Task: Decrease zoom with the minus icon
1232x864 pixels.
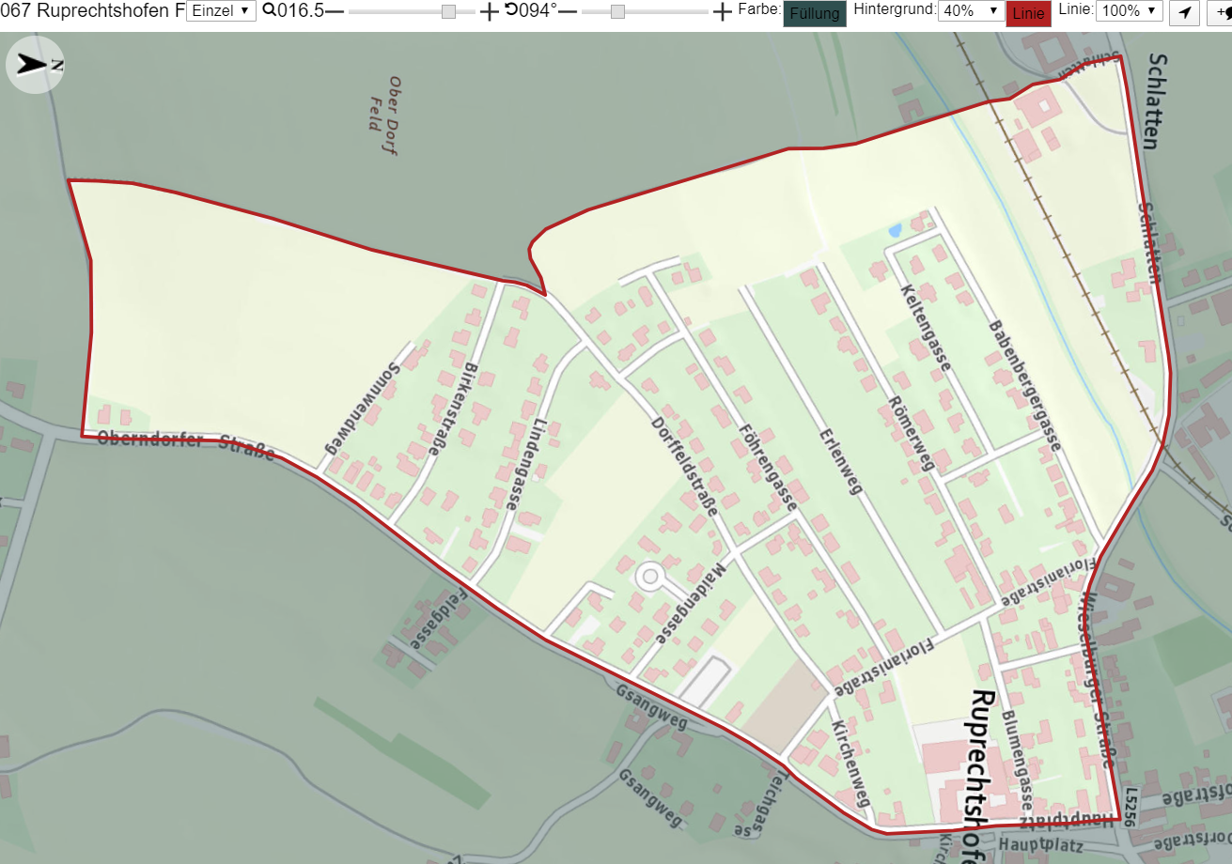Action: [x=335, y=11]
